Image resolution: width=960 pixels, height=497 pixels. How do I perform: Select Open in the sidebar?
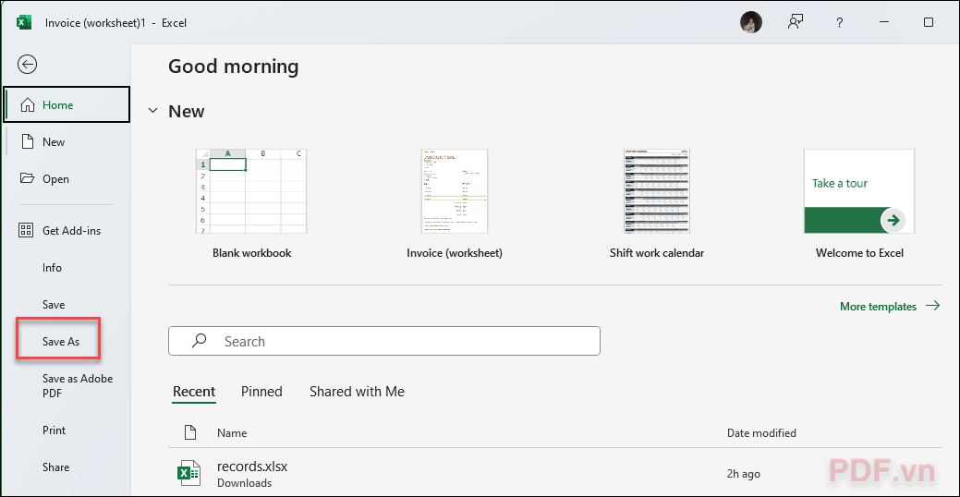(67, 178)
